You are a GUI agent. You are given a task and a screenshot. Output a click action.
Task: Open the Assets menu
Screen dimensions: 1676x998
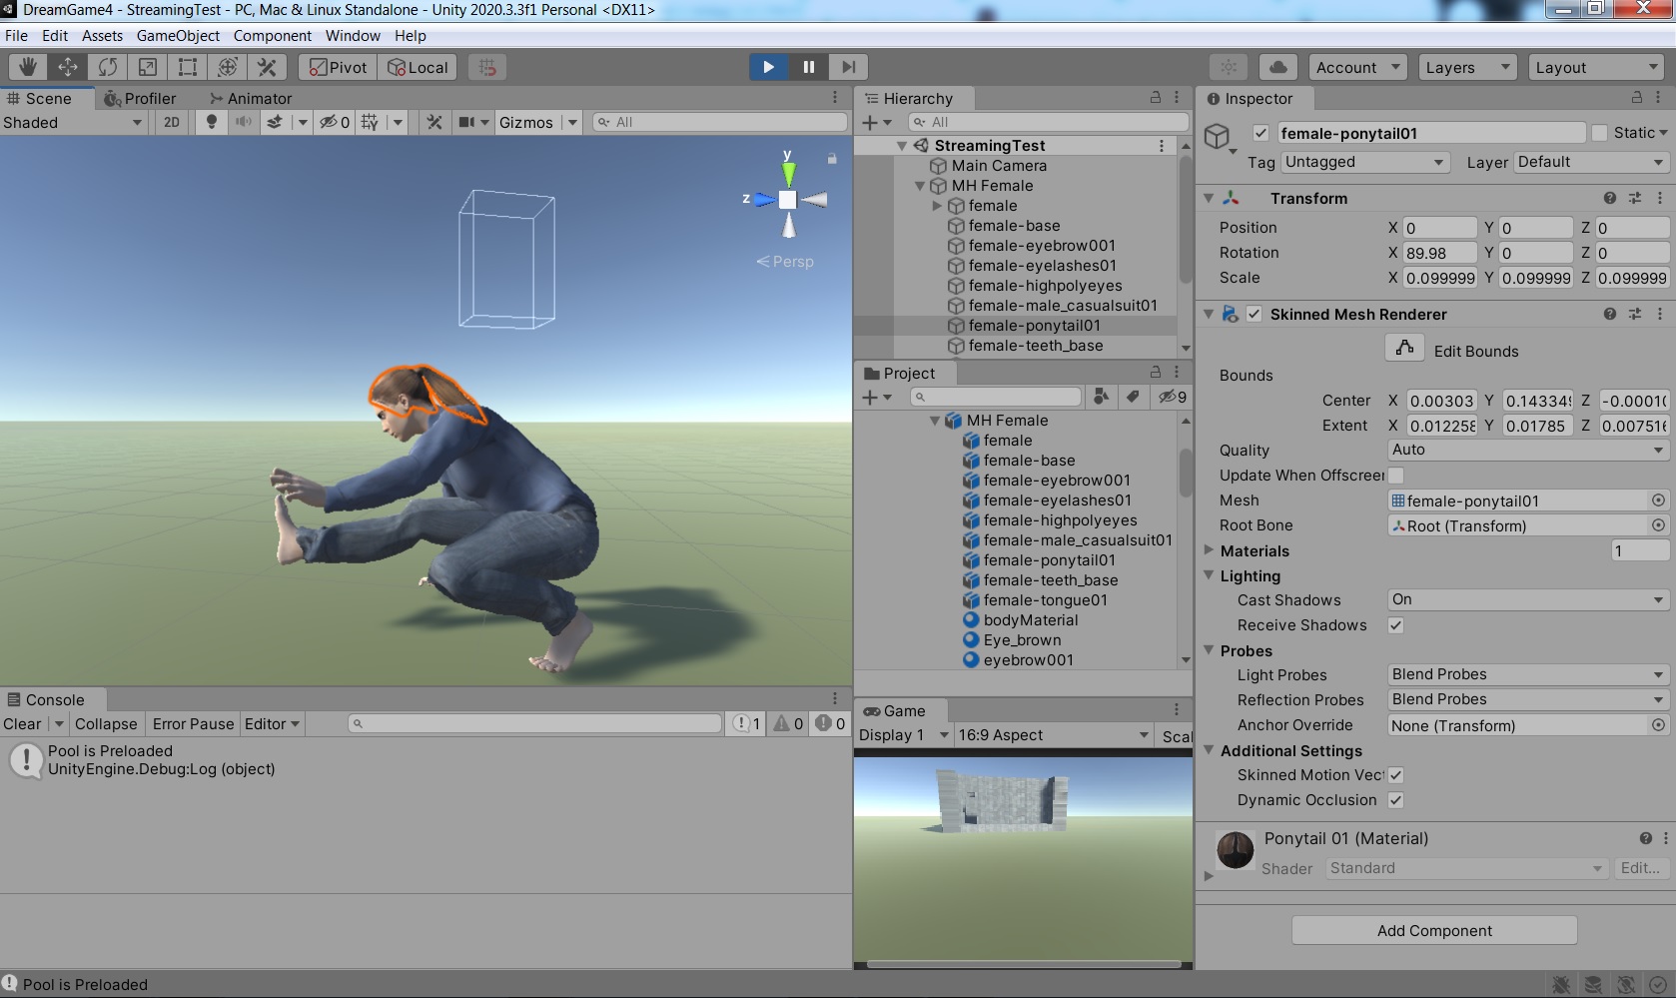pos(102,36)
